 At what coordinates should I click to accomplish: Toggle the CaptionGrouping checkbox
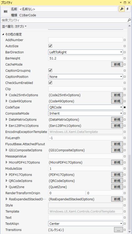(x=51, y=70)
